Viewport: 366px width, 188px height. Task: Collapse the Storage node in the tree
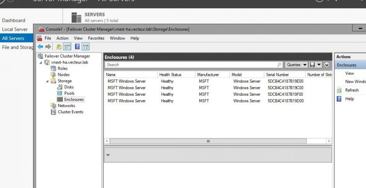pyautogui.click(x=48, y=81)
